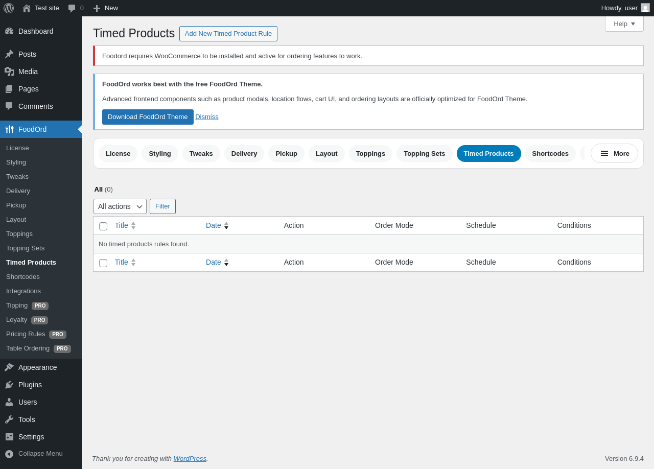
Task: Dismiss the FoodOrd Theme notice
Action: point(207,117)
